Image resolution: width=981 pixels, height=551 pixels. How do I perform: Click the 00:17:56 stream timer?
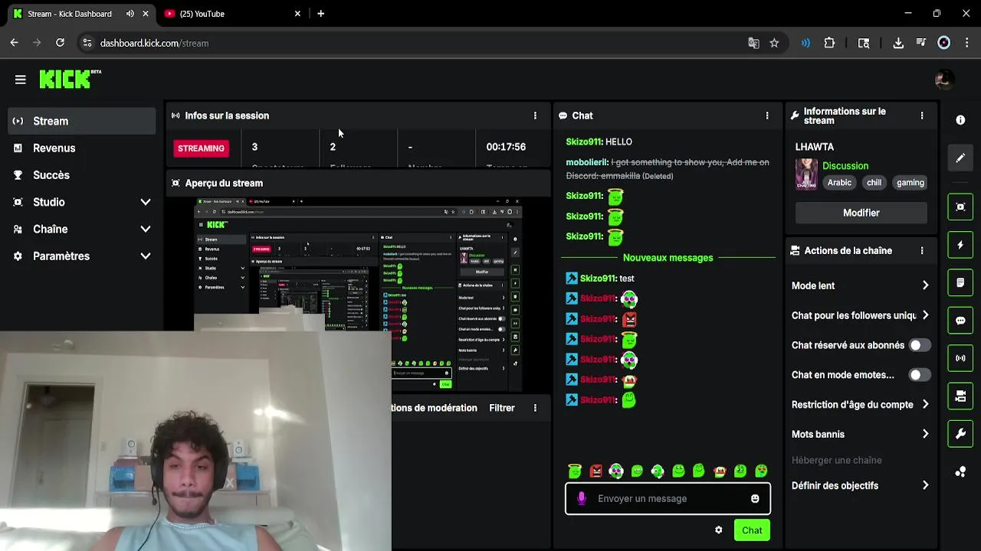[x=506, y=147]
